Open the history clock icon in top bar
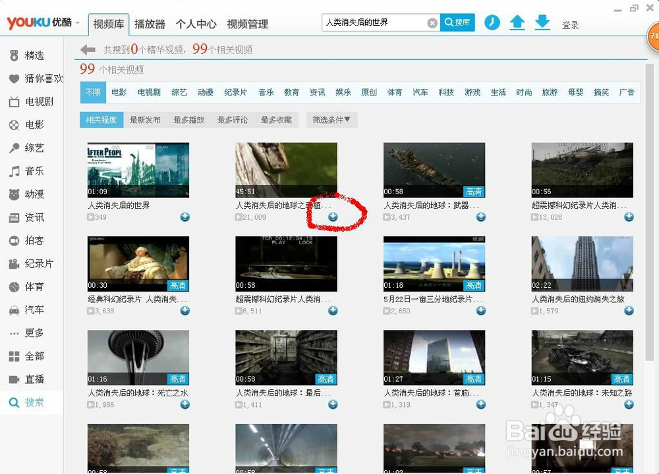 tap(492, 22)
